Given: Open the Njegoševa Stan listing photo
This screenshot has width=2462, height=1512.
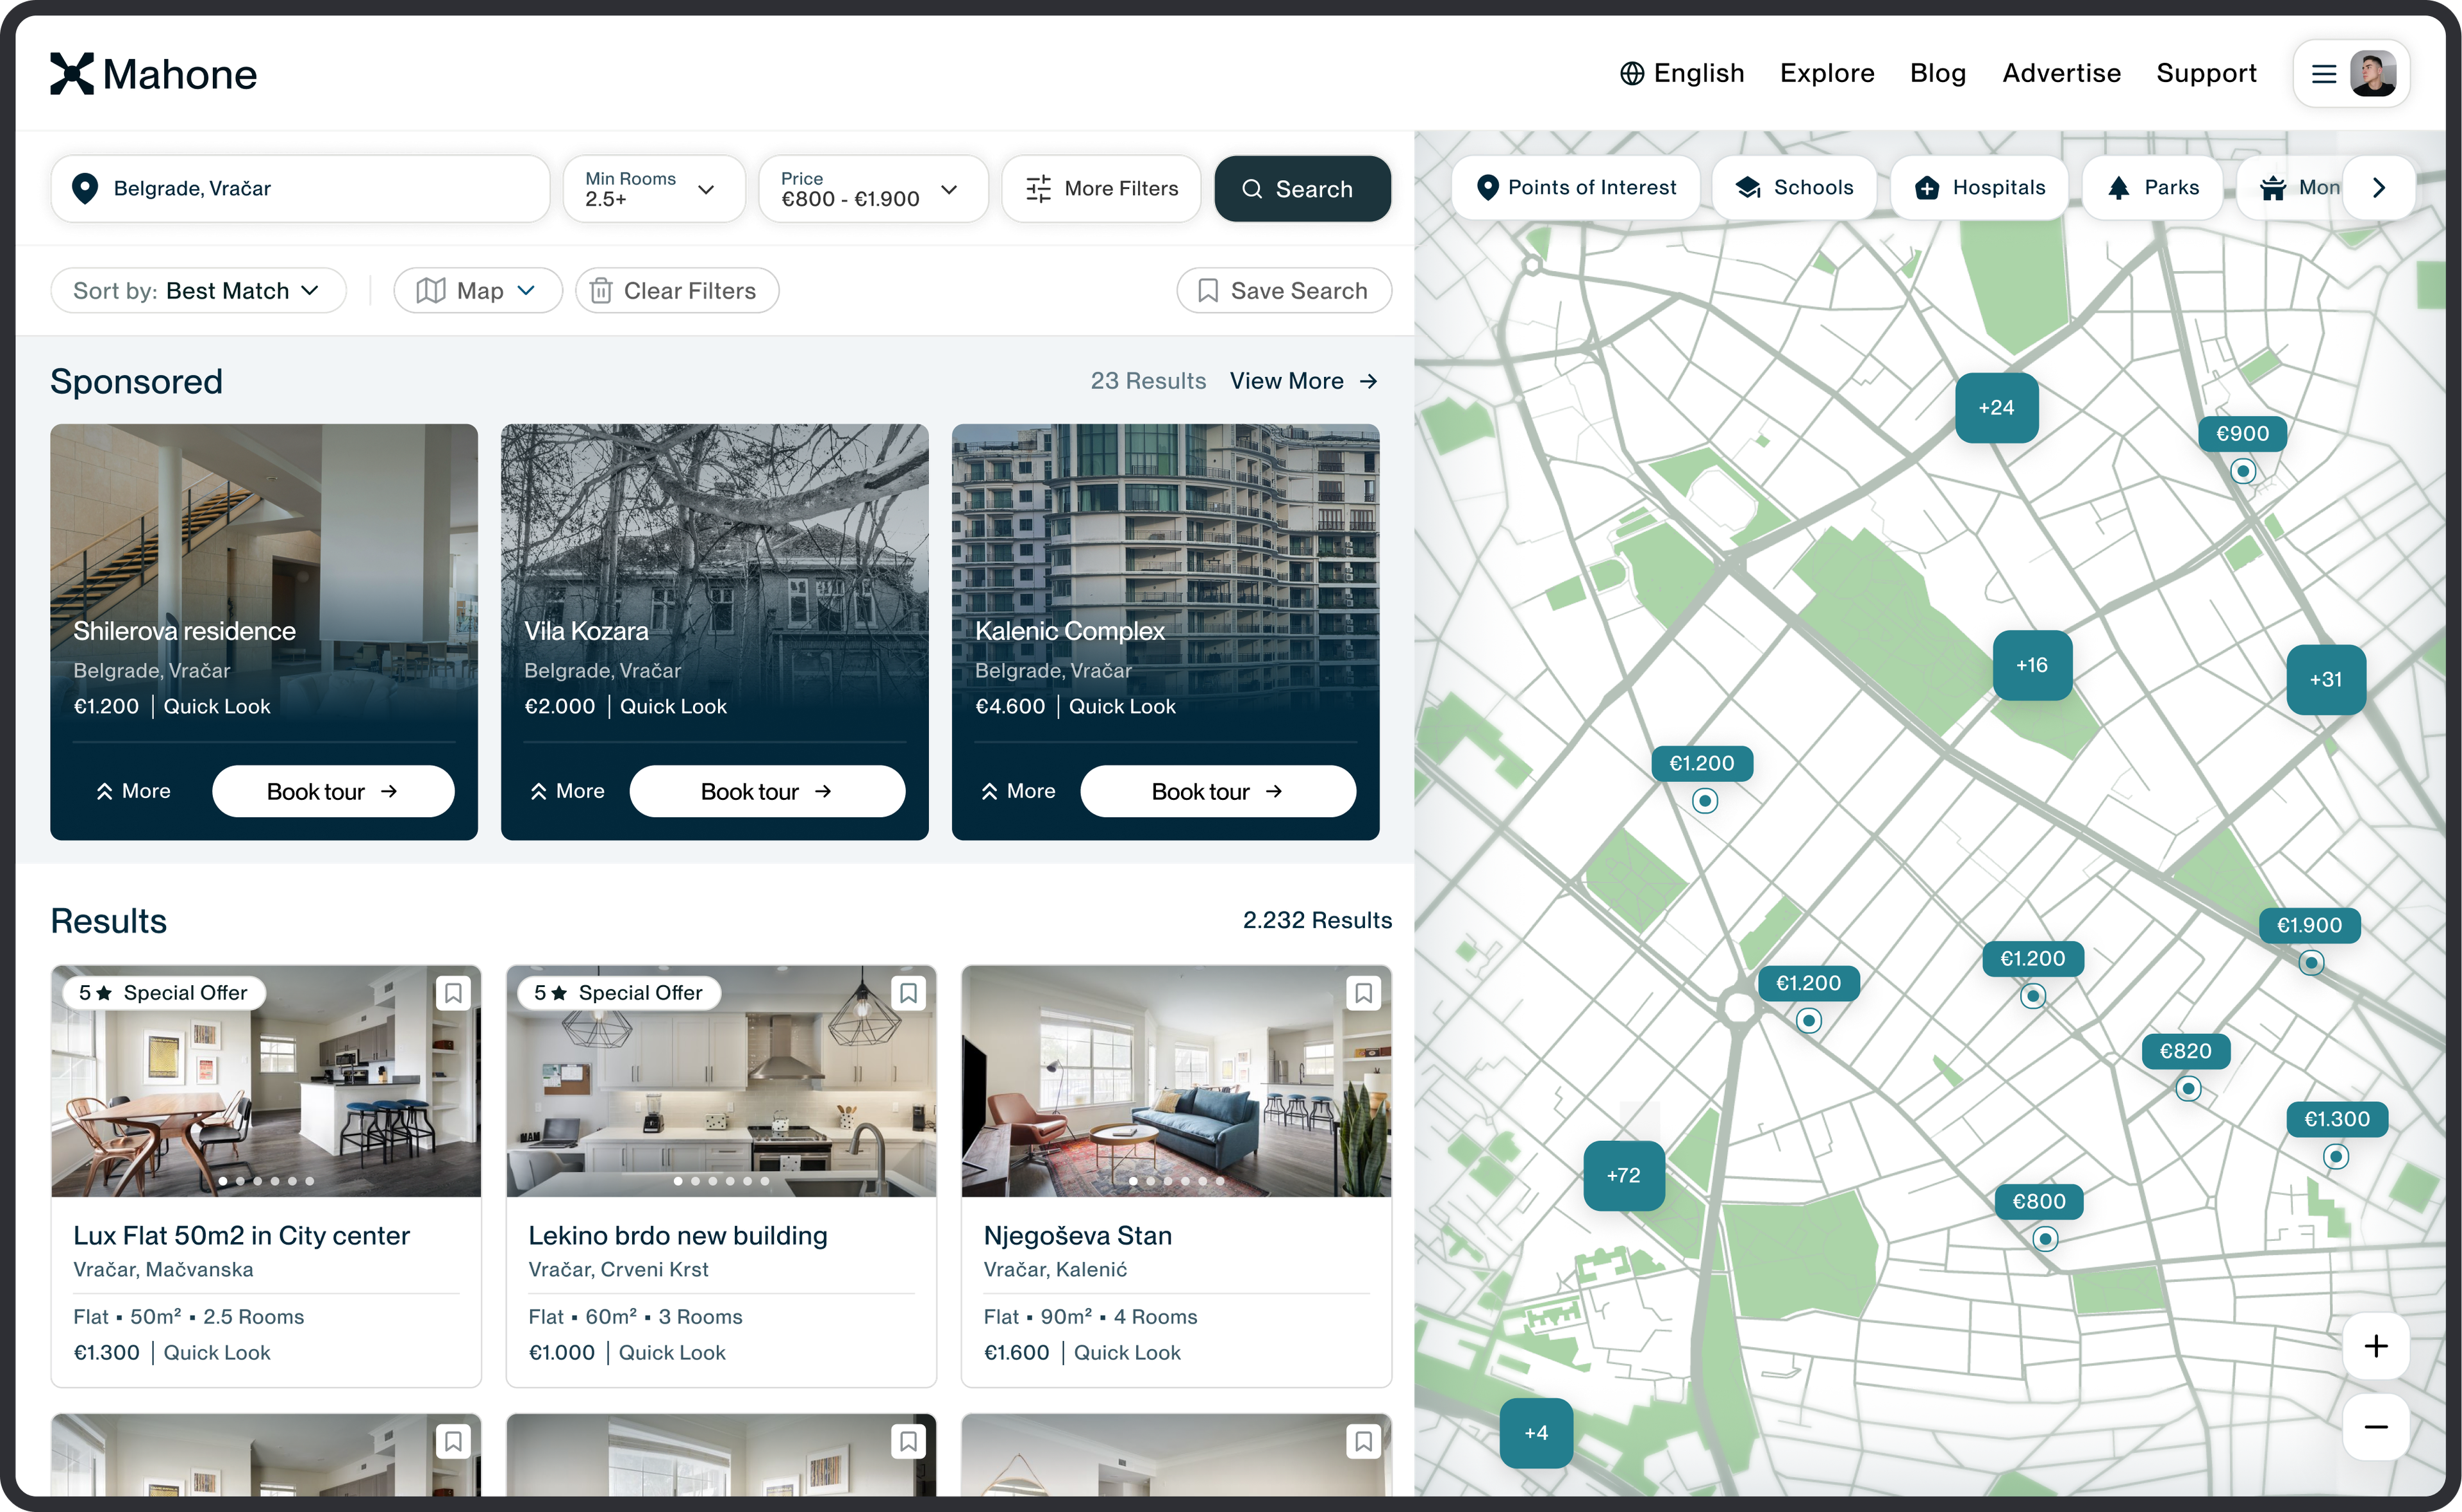Looking at the screenshot, I should click(1175, 1081).
